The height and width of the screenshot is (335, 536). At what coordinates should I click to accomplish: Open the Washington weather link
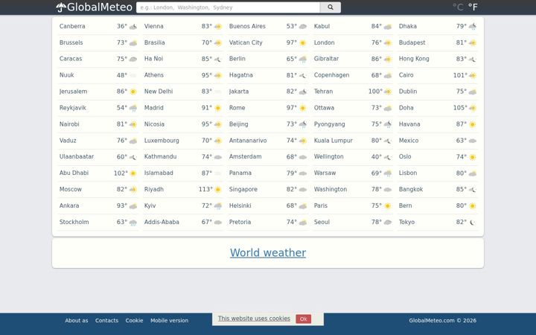(x=331, y=189)
